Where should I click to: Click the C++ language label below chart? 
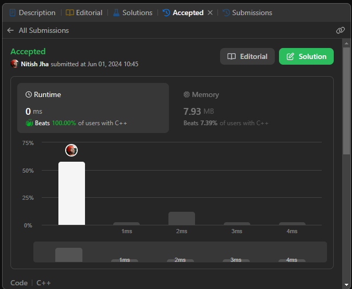[44, 283]
